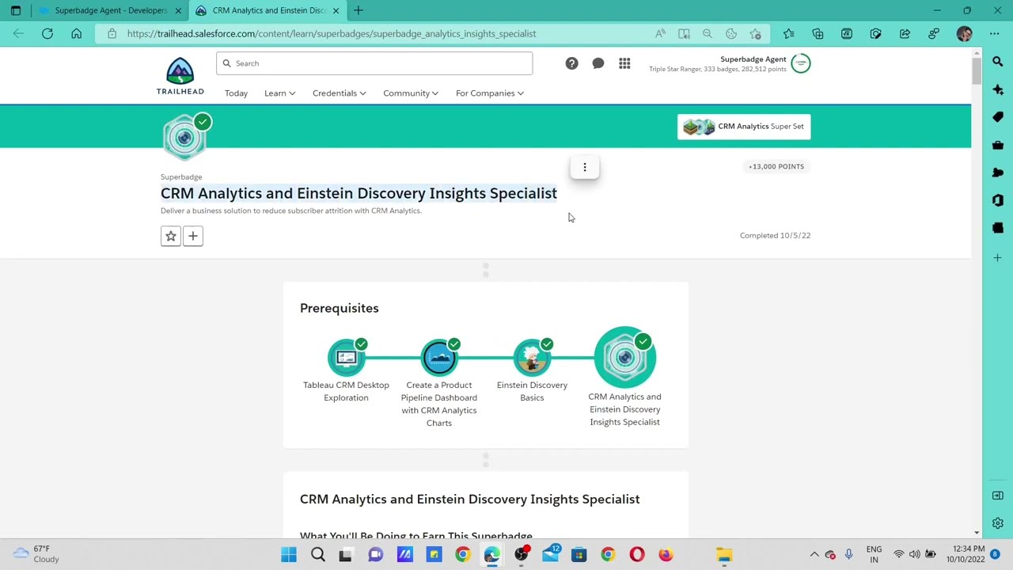This screenshot has height=570, width=1013.
Task: Open the browser Collections icon
Action: [818, 33]
